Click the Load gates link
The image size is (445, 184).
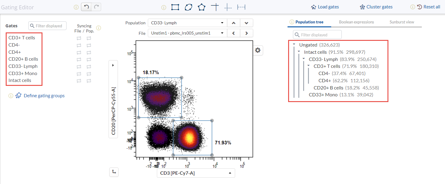click(325, 7)
